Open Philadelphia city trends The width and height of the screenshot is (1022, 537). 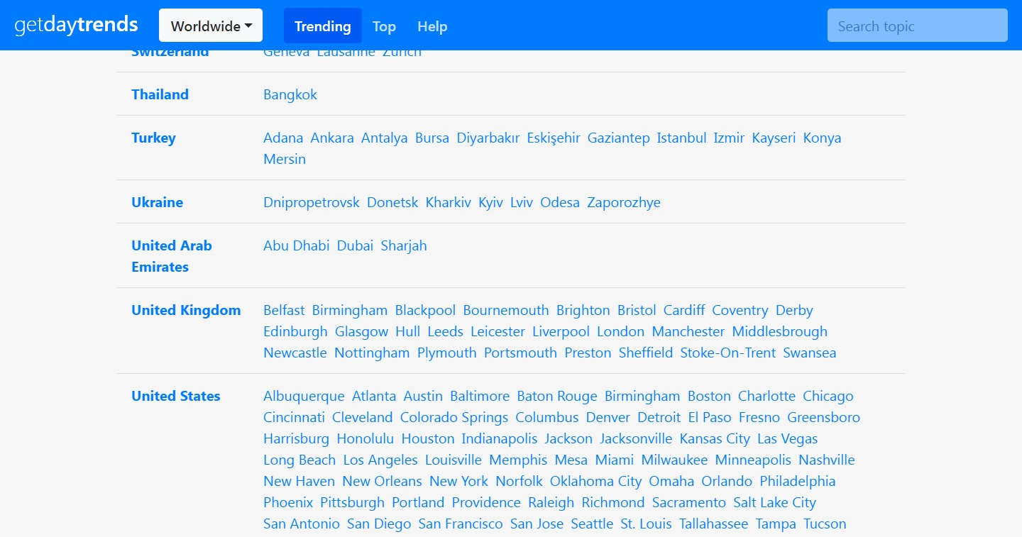pyautogui.click(x=798, y=481)
